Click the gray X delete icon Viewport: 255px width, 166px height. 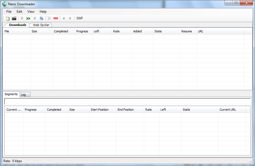(49, 18)
